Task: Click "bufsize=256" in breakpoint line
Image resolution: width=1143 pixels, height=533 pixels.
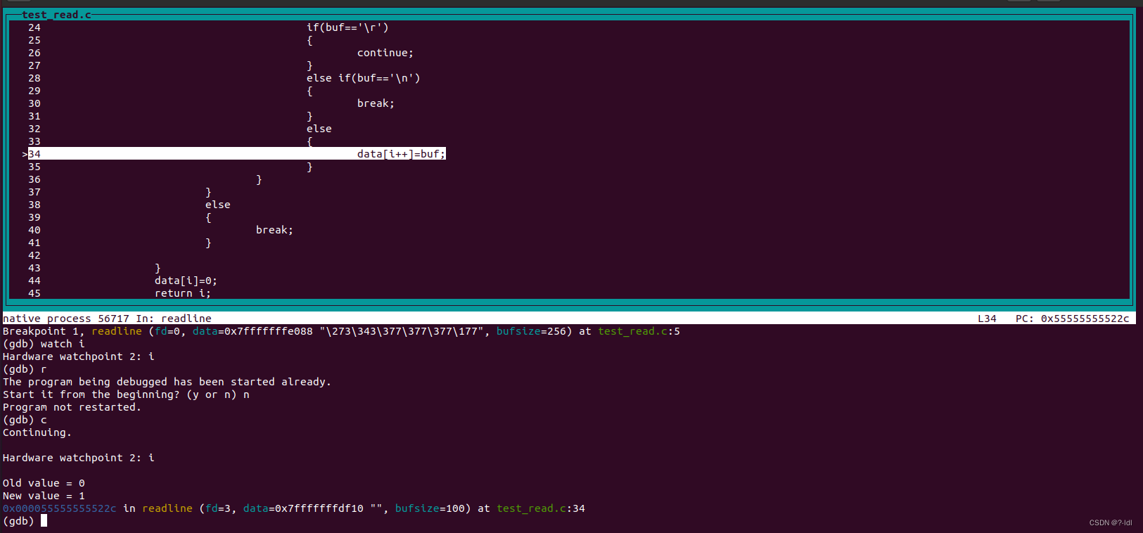Action: click(531, 331)
